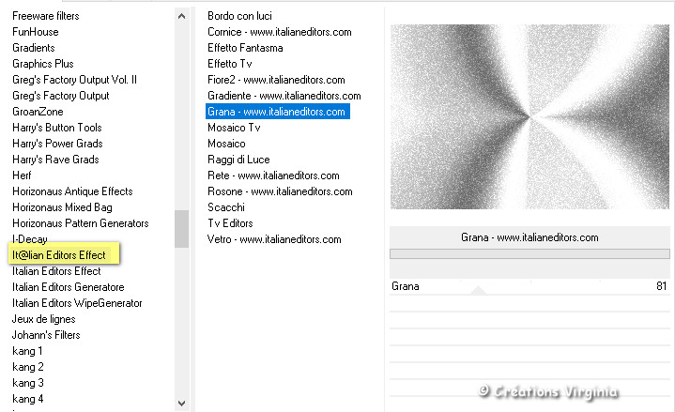The image size is (675, 412).
Task: Select the Scacchi filter entry
Action: pyautogui.click(x=226, y=207)
